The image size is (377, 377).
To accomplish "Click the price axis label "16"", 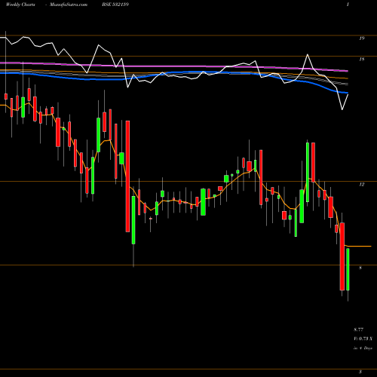I will [361, 60].
